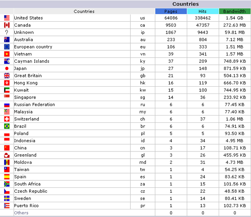Select the blue Pages column header
The image size is (251, 217).
click(x=171, y=11)
